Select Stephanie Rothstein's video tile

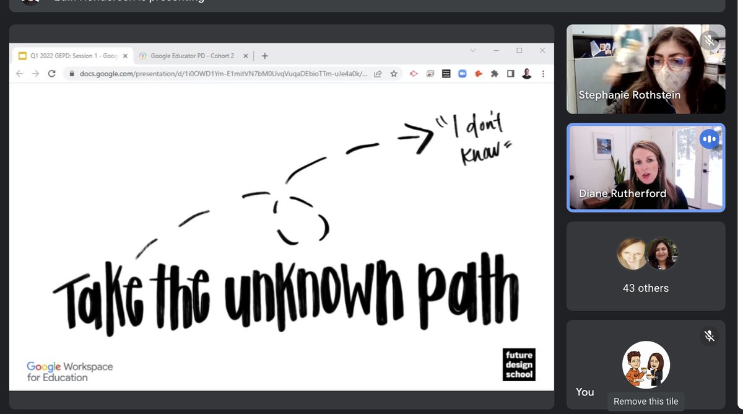(x=646, y=69)
